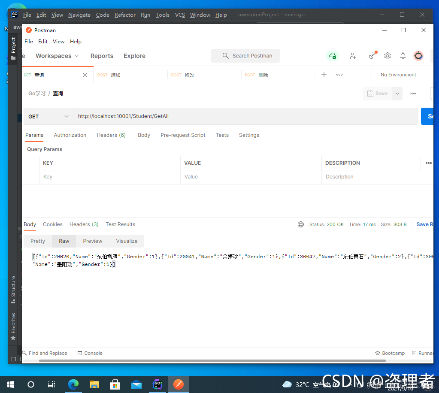Viewport: 439px width, 393px height.
Task: Open Runner from status bar
Action: pyautogui.click(x=423, y=353)
